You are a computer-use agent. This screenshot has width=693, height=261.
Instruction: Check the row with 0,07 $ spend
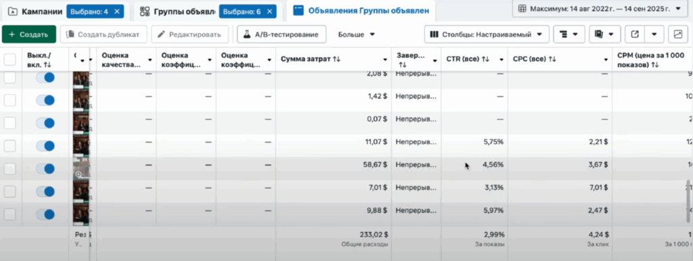coord(9,123)
